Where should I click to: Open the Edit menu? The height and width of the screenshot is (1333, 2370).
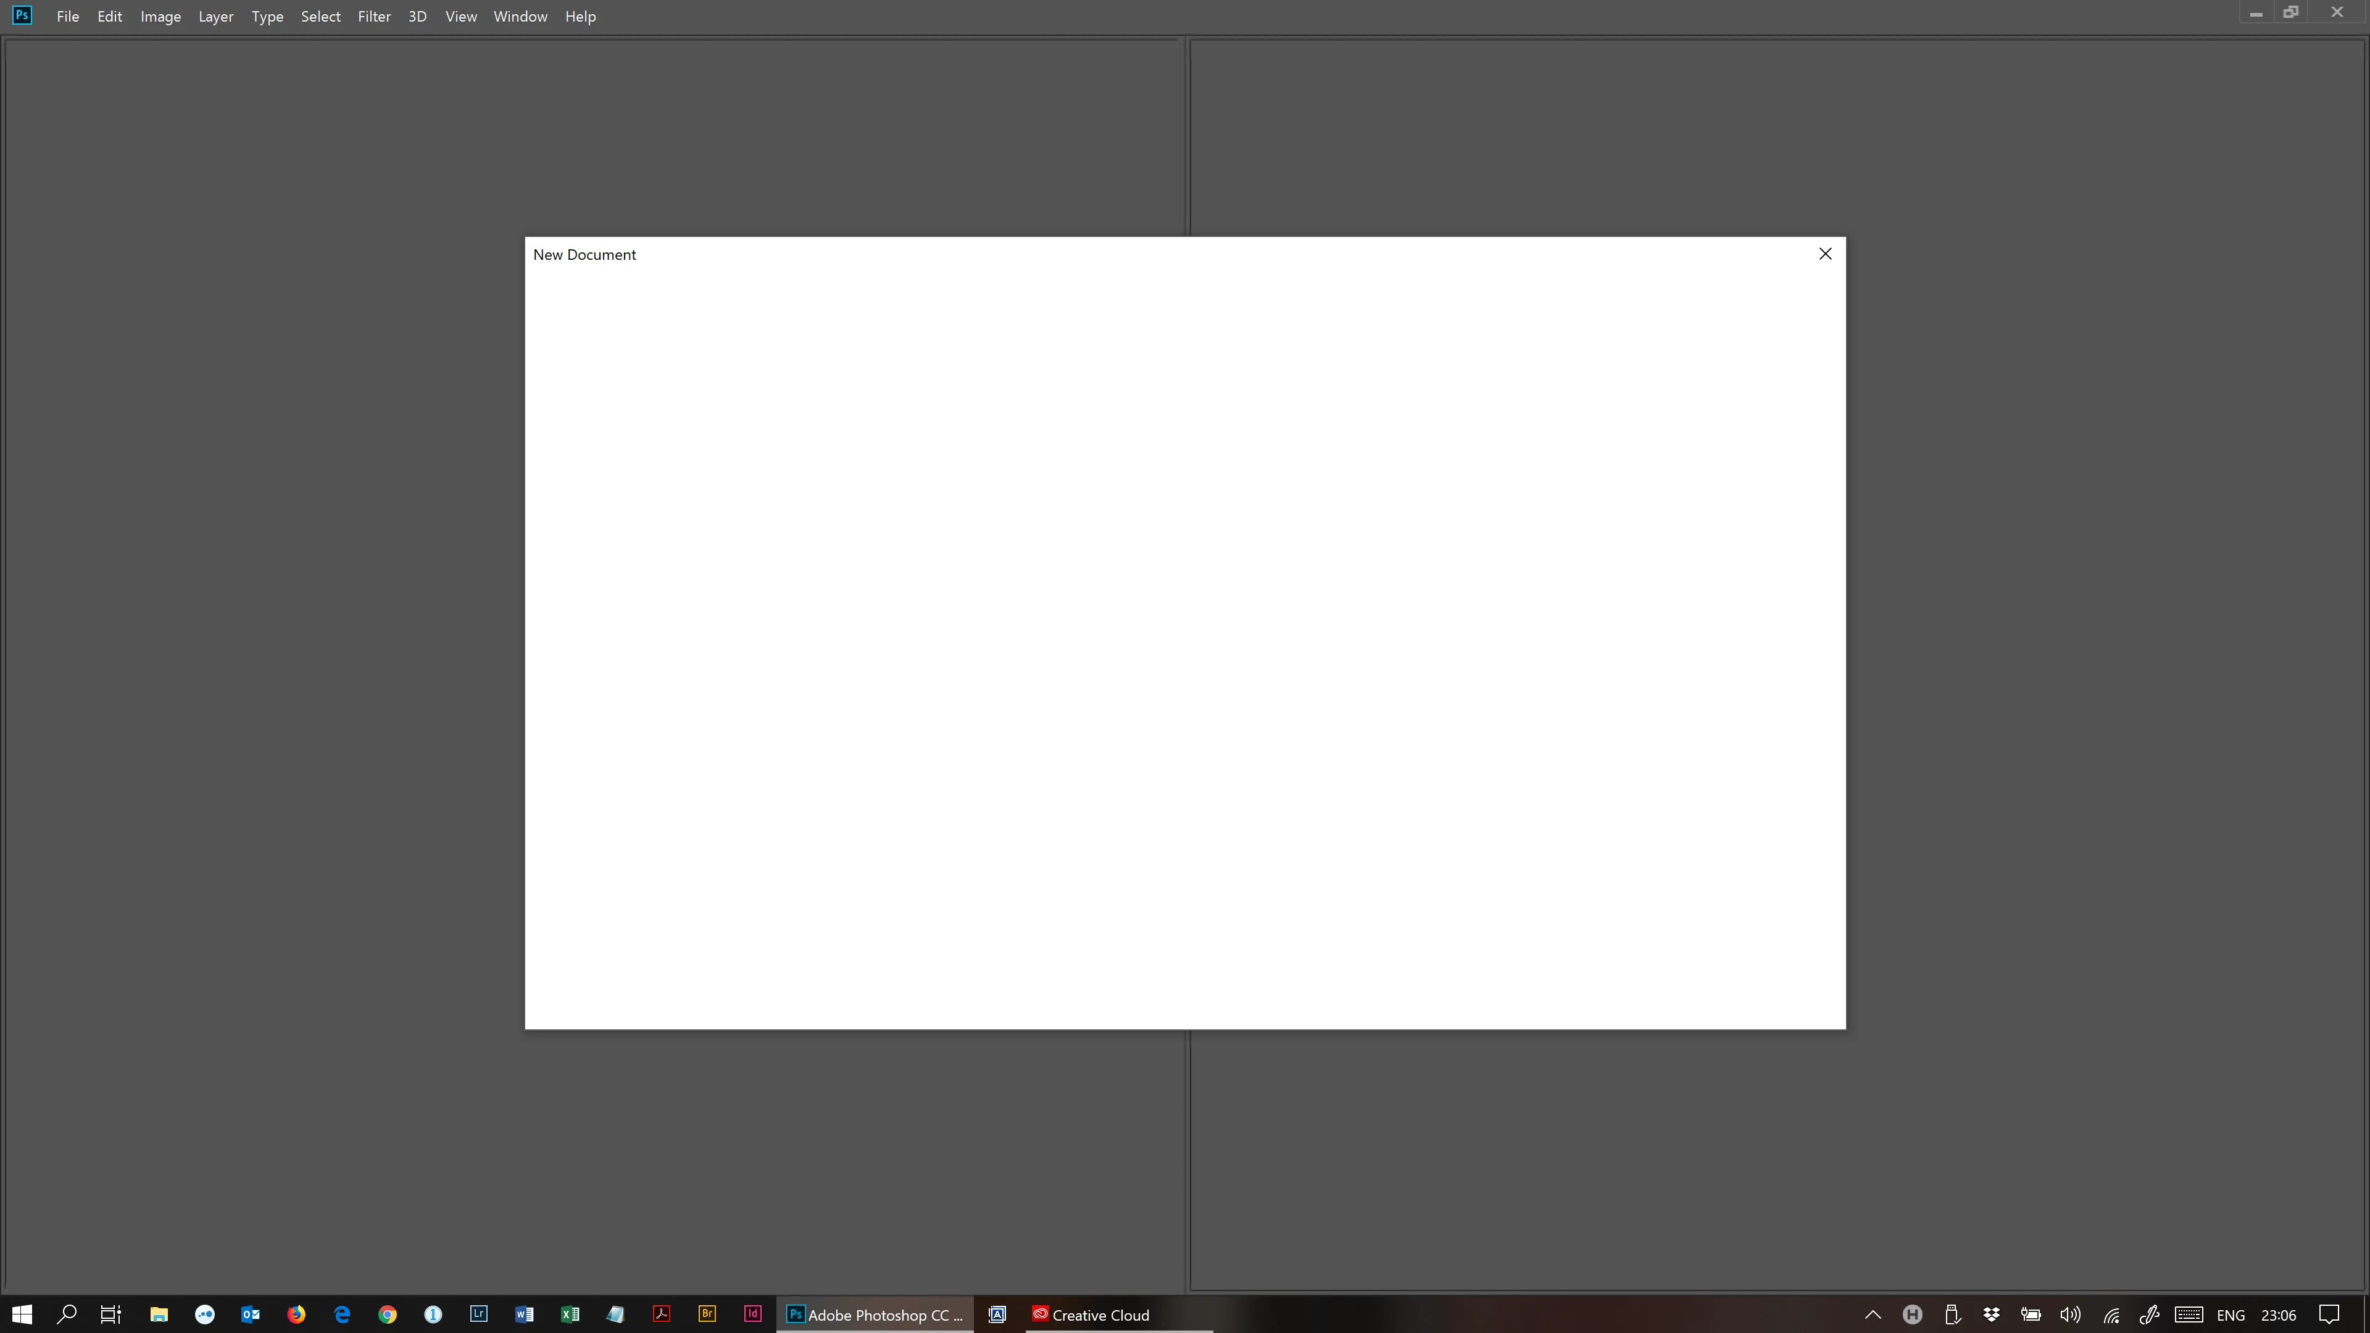click(x=109, y=17)
